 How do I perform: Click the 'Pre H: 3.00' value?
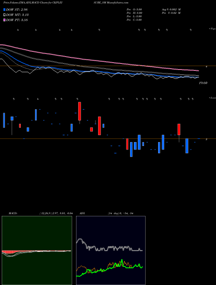point(134,13)
